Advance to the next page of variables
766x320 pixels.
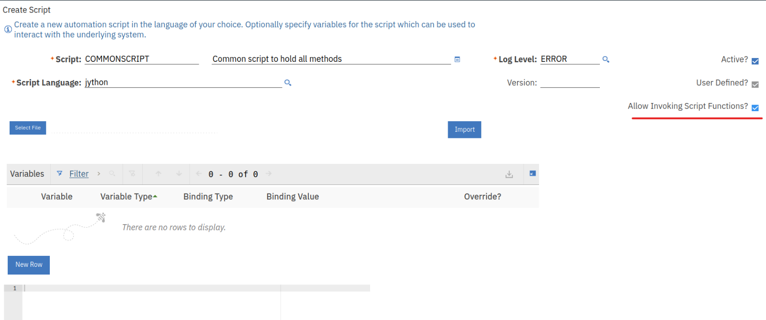point(269,174)
